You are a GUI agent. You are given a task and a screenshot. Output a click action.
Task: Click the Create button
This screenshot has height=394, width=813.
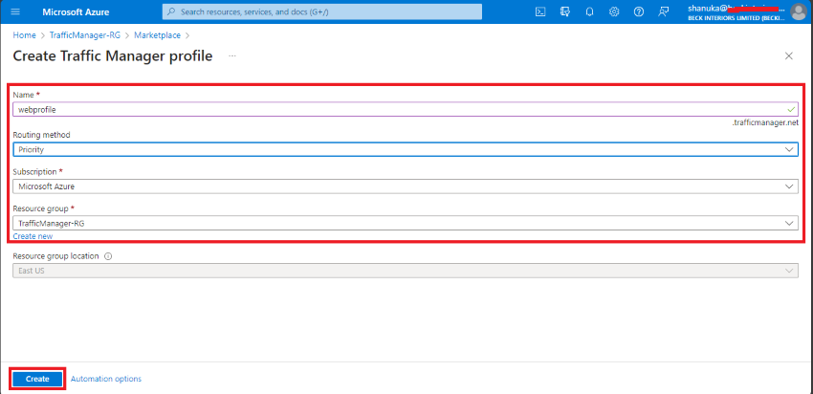pyautogui.click(x=37, y=379)
